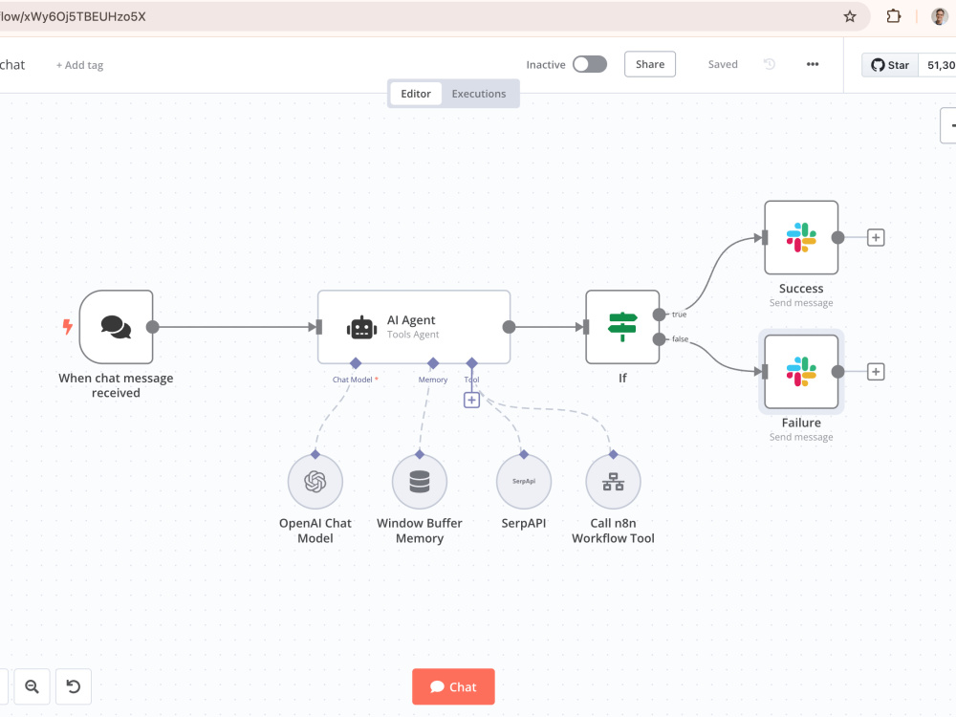The width and height of the screenshot is (956, 717).
Task: Add a new tool to AI Agent
Action: 471,400
